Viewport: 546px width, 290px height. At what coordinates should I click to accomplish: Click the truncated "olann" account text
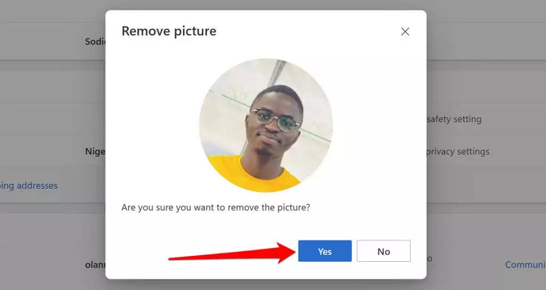tap(95, 264)
